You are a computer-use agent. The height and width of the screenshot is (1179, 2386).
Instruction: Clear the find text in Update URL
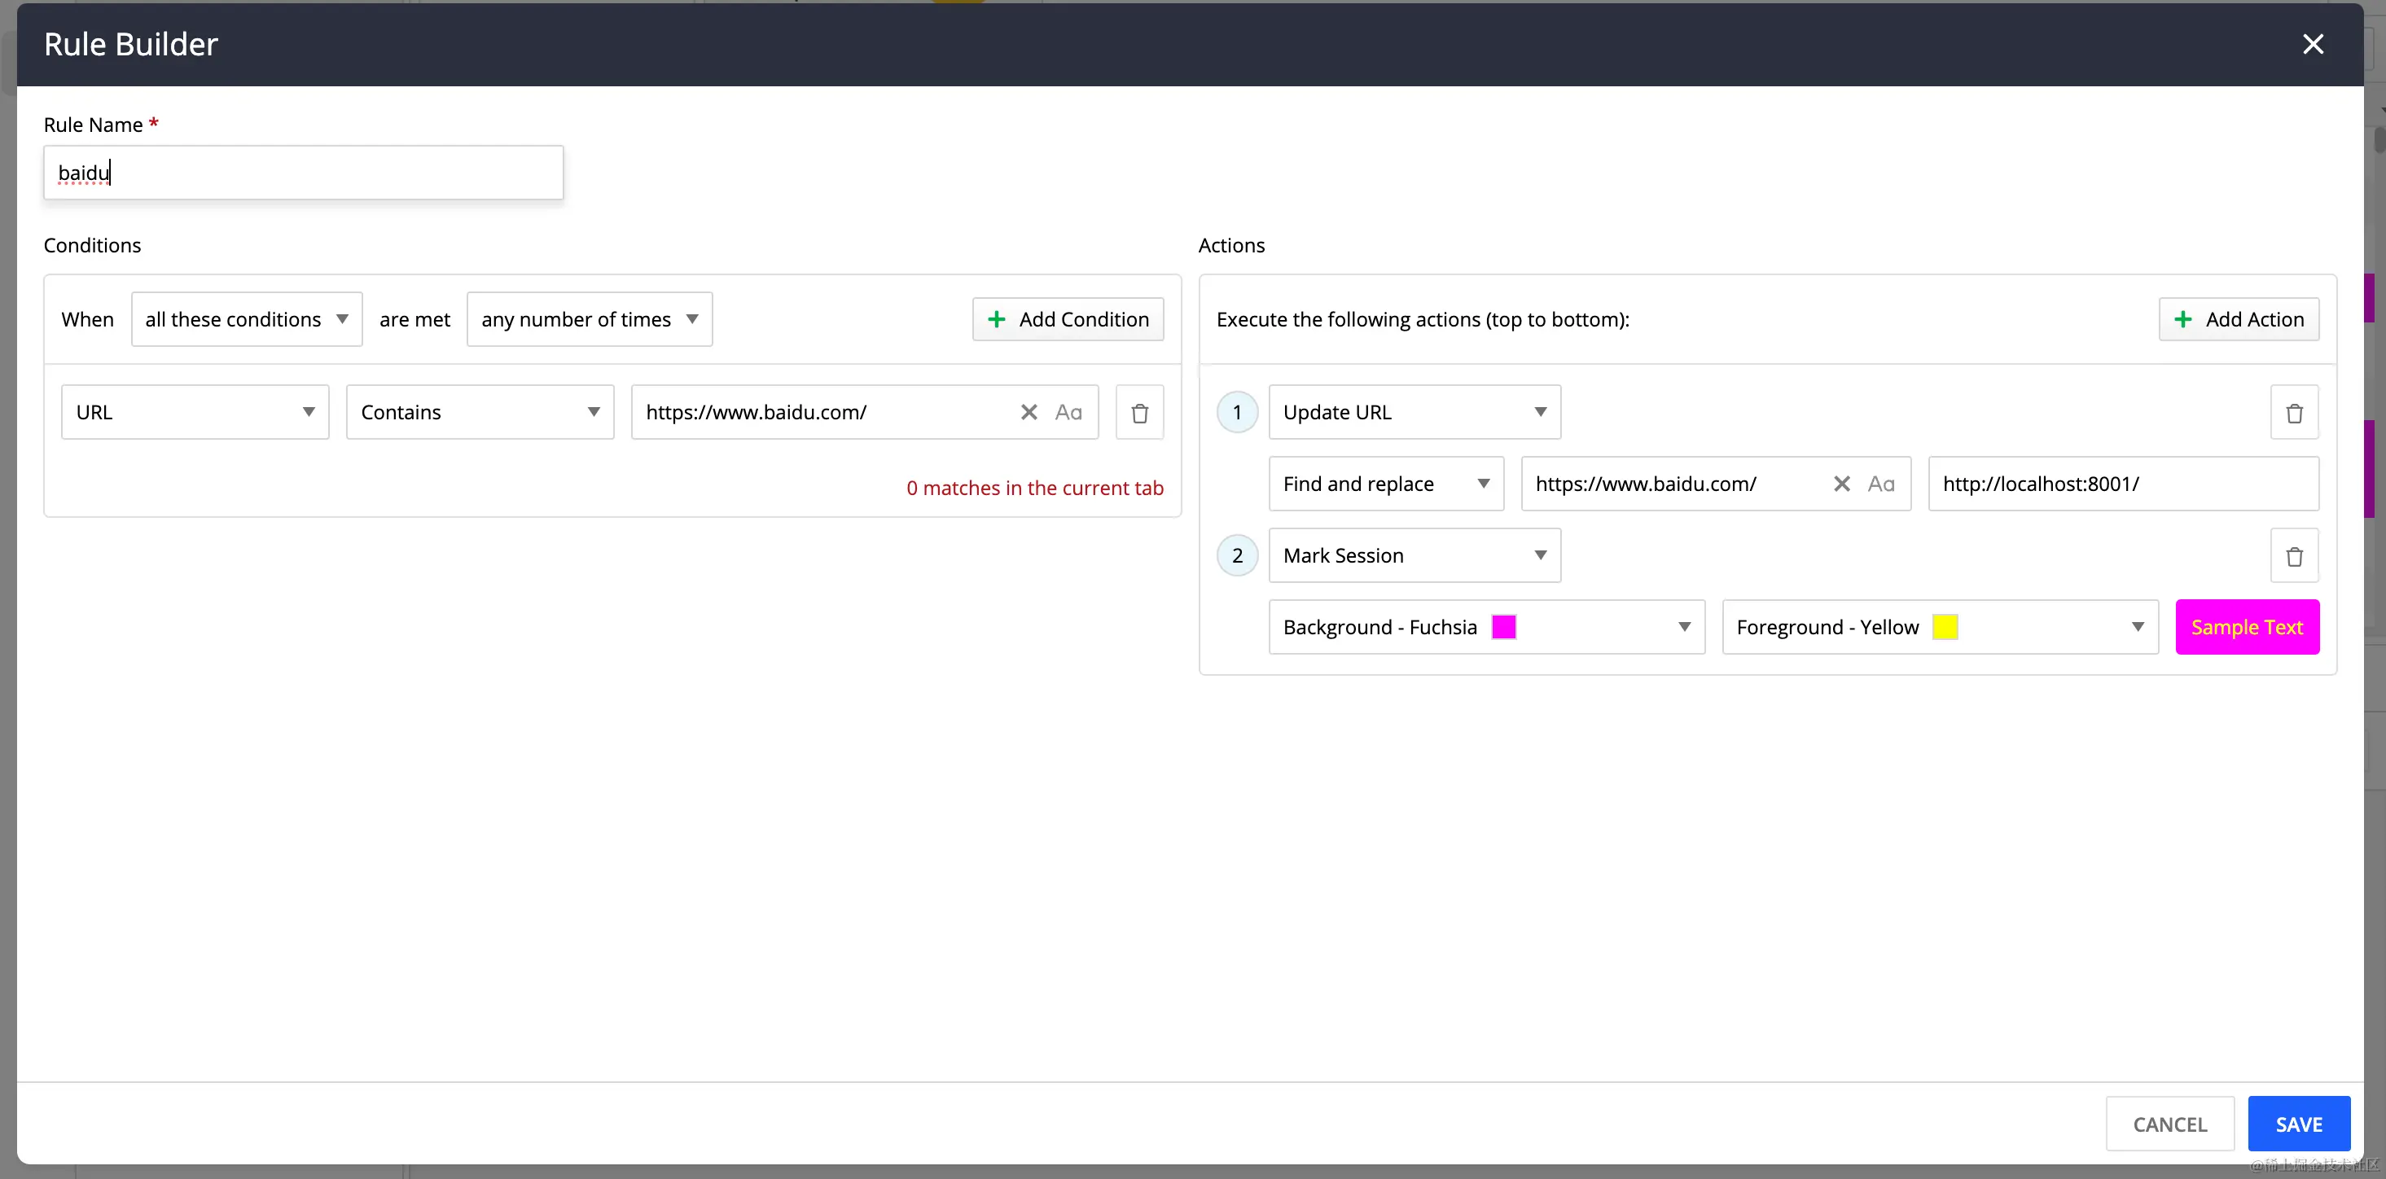pyautogui.click(x=1841, y=484)
